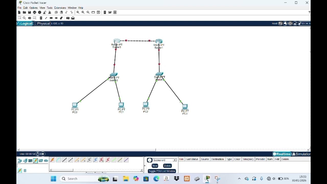The height and width of the screenshot is (184, 327).
Task: Switch to the Physical workspace tab
Action: tap(42, 24)
